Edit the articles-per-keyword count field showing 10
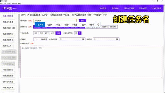 click(x=37, y=39)
